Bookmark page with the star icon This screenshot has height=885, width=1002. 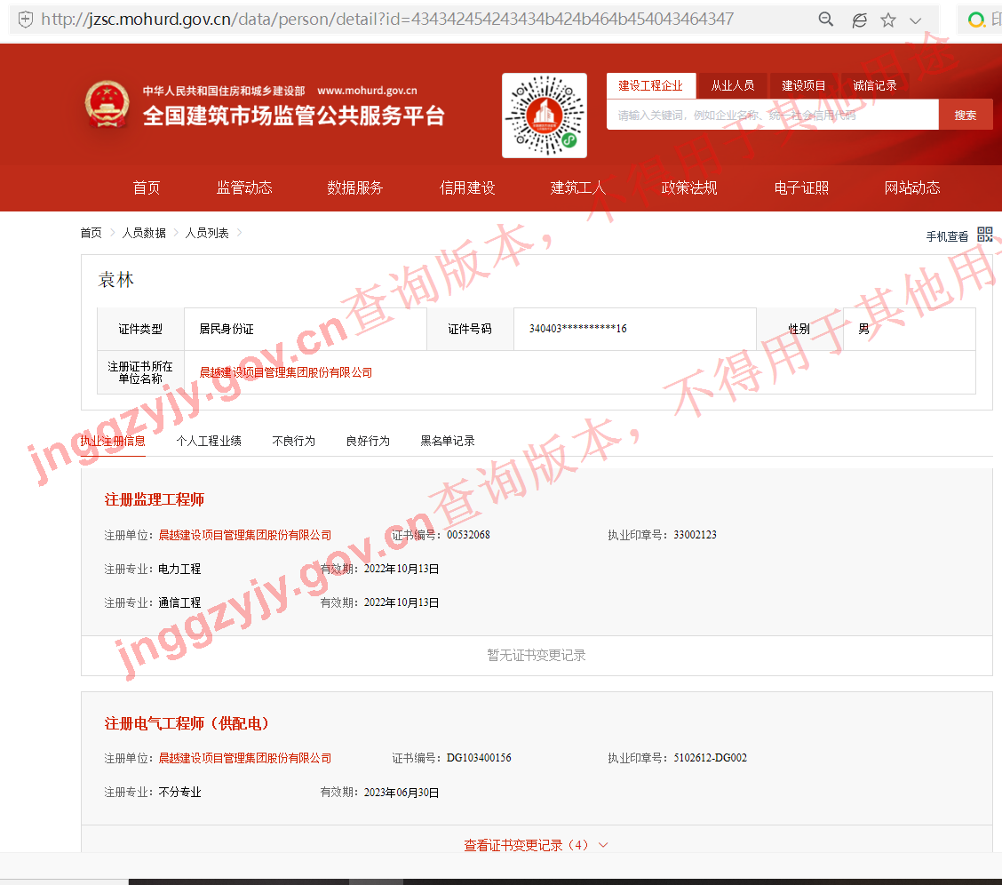click(887, 20)
